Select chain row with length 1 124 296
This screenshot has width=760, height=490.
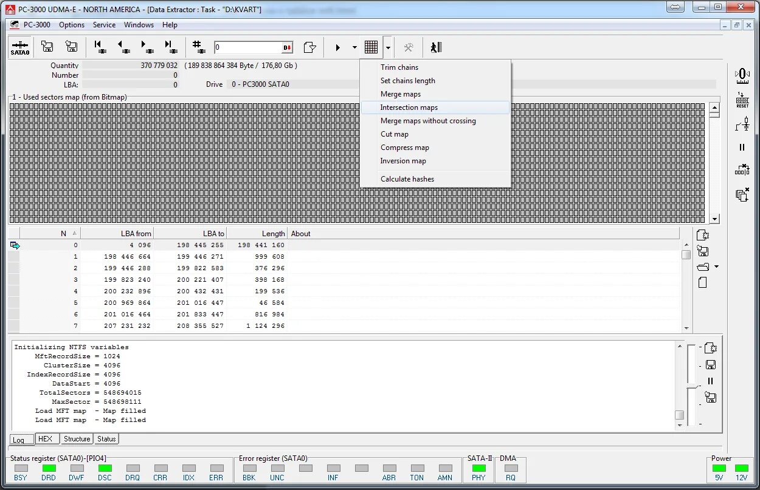tap(345, 326)
